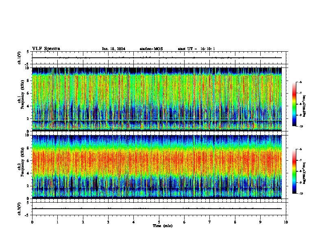Click the ch.1 spectrogram panel
This screenshot has width=322, height=249.
(157, 99)
